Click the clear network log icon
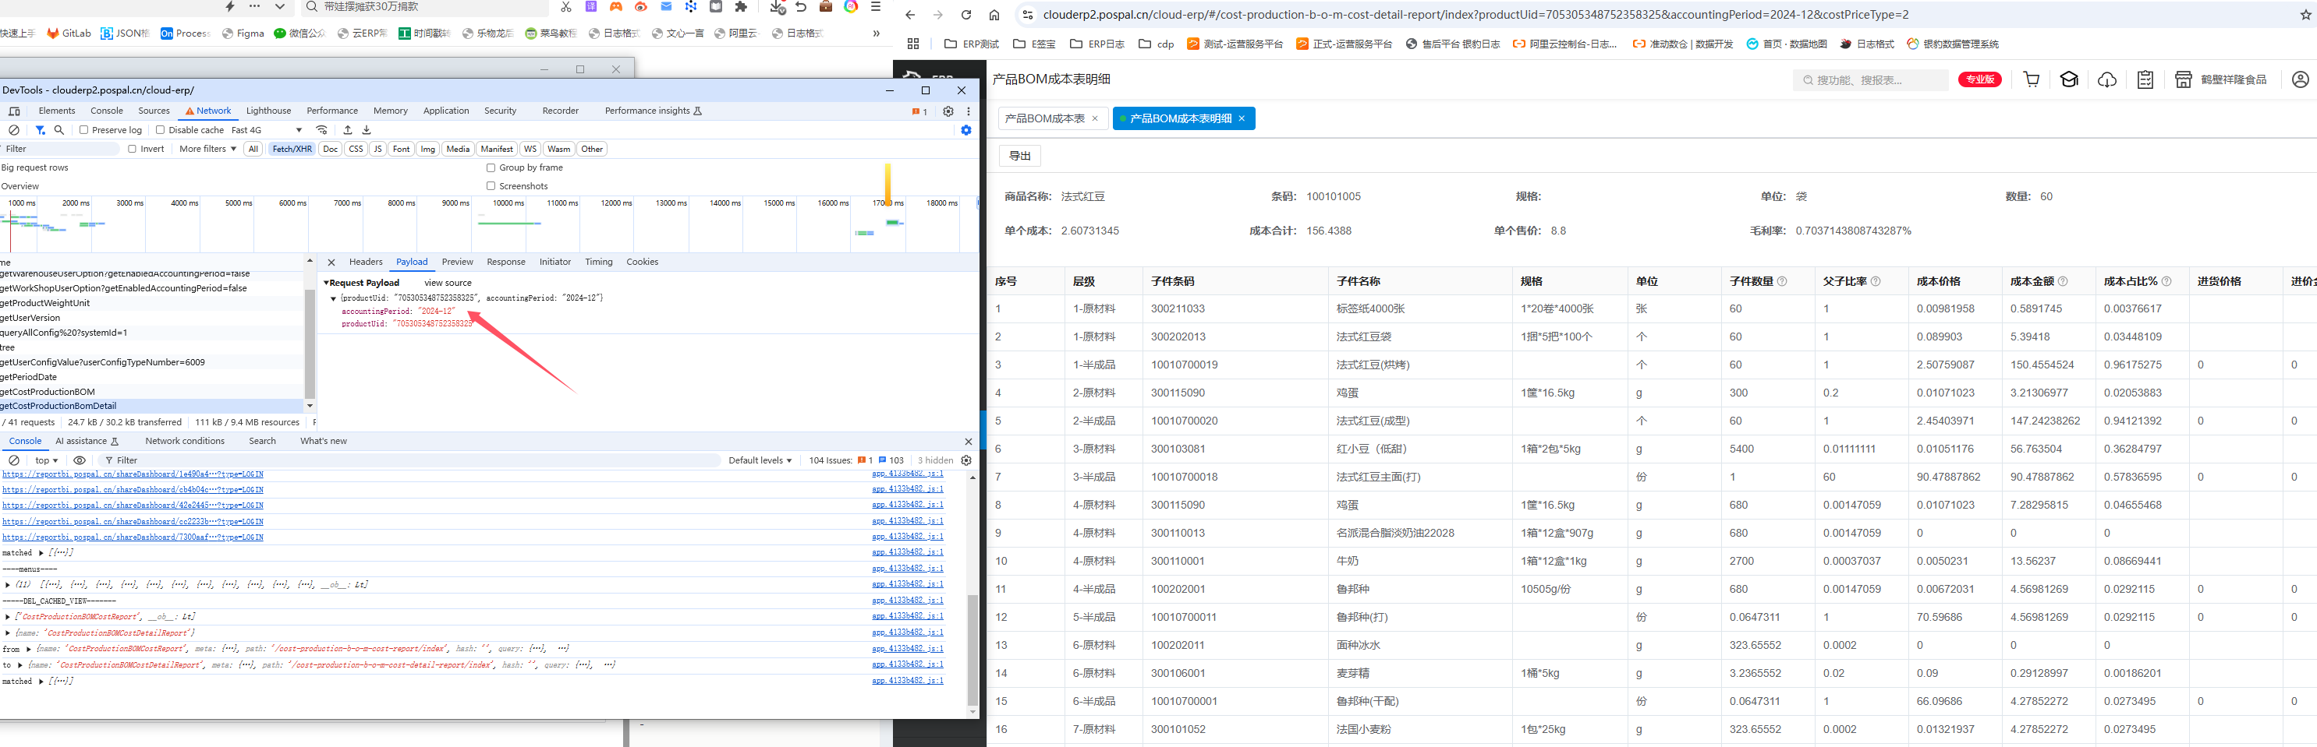Screen dimensions: 2317x747 pos(14,130)
